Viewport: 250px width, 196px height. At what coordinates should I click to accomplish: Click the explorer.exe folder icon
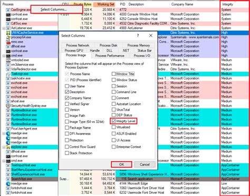8,147
